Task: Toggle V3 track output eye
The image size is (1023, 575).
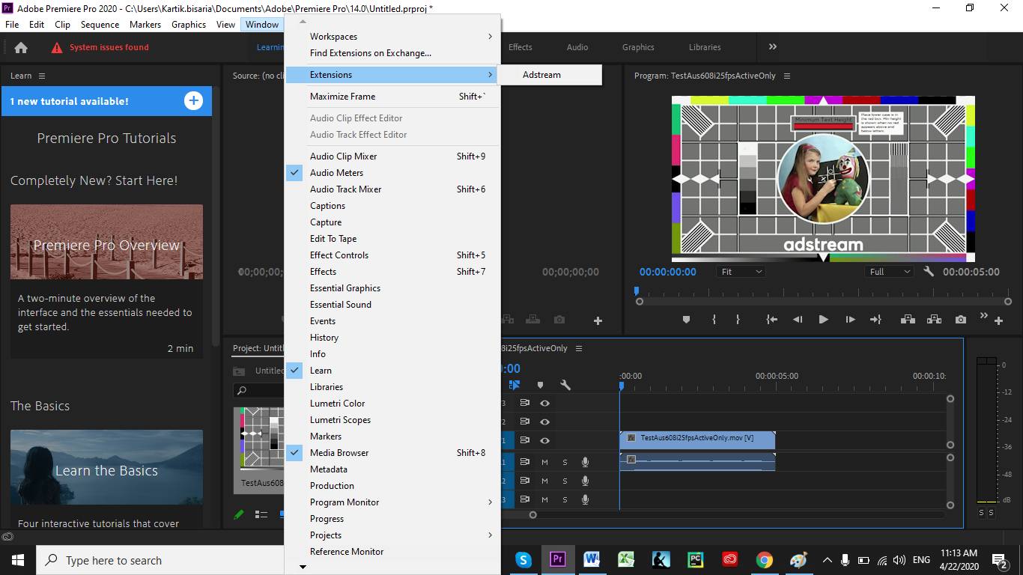Action: [x=544, y=403]
